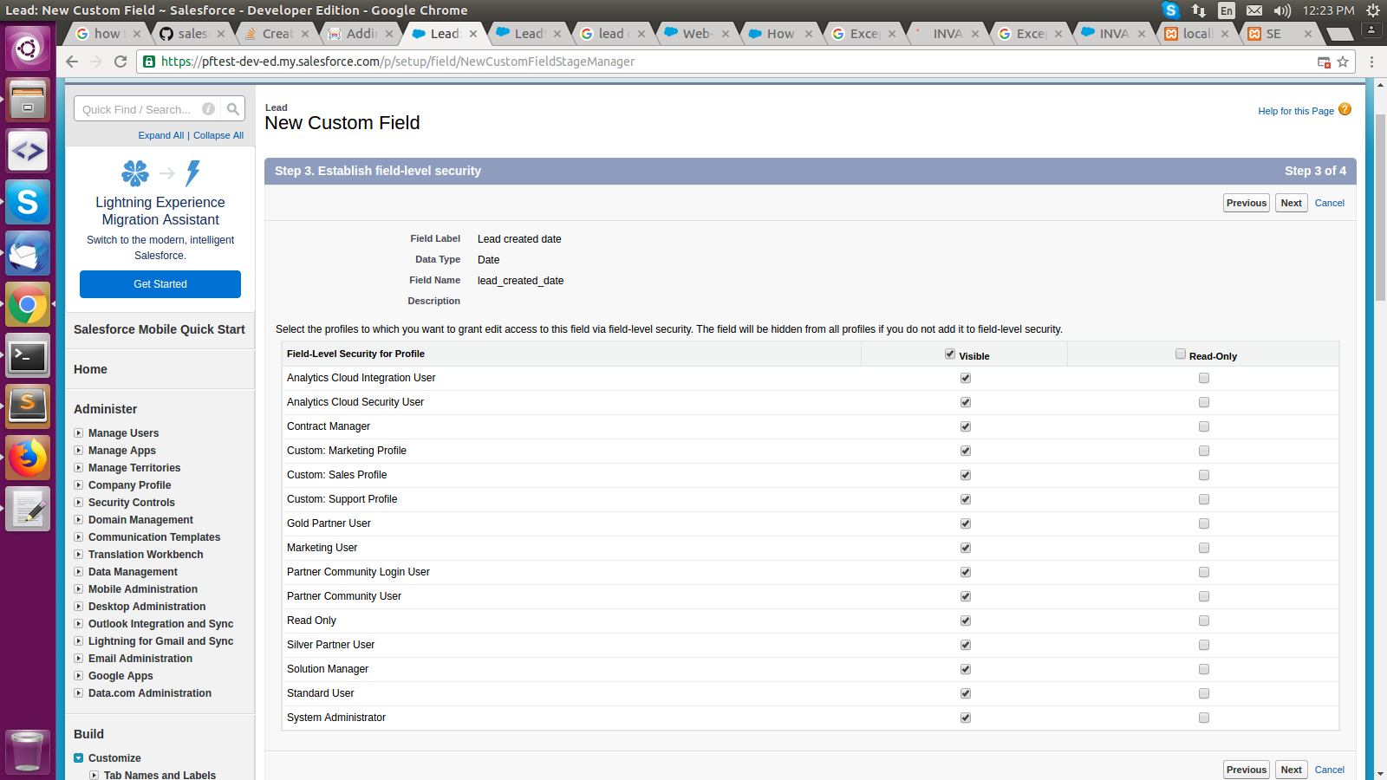Go back to the previous browser page
The width and height of the screenshot is (1387, 780).
(x=72, y=62)
